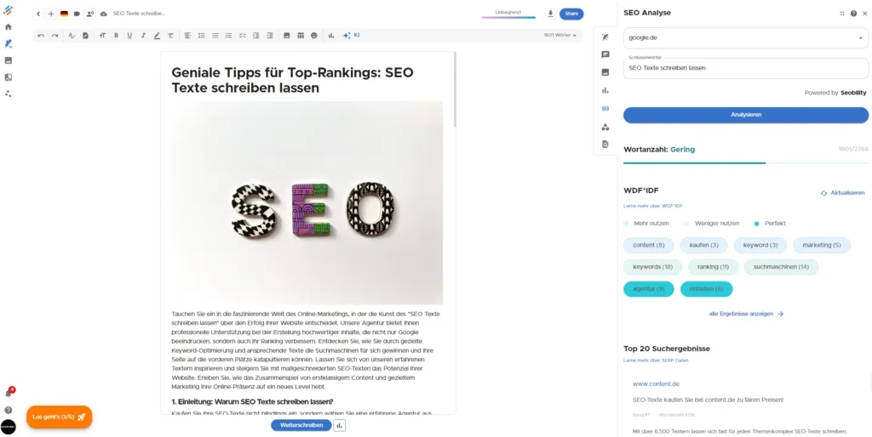Click the Analysieren button
The width and height of the screenshot is (872, 437).
coord(746,115)
